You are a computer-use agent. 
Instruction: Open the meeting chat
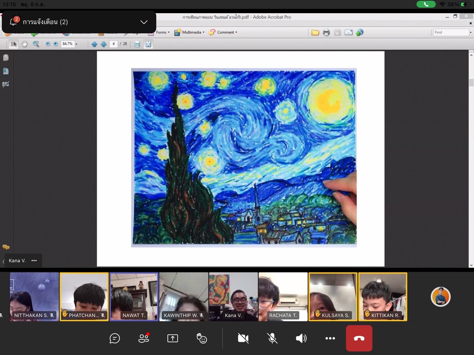click(x=114, y=338)
